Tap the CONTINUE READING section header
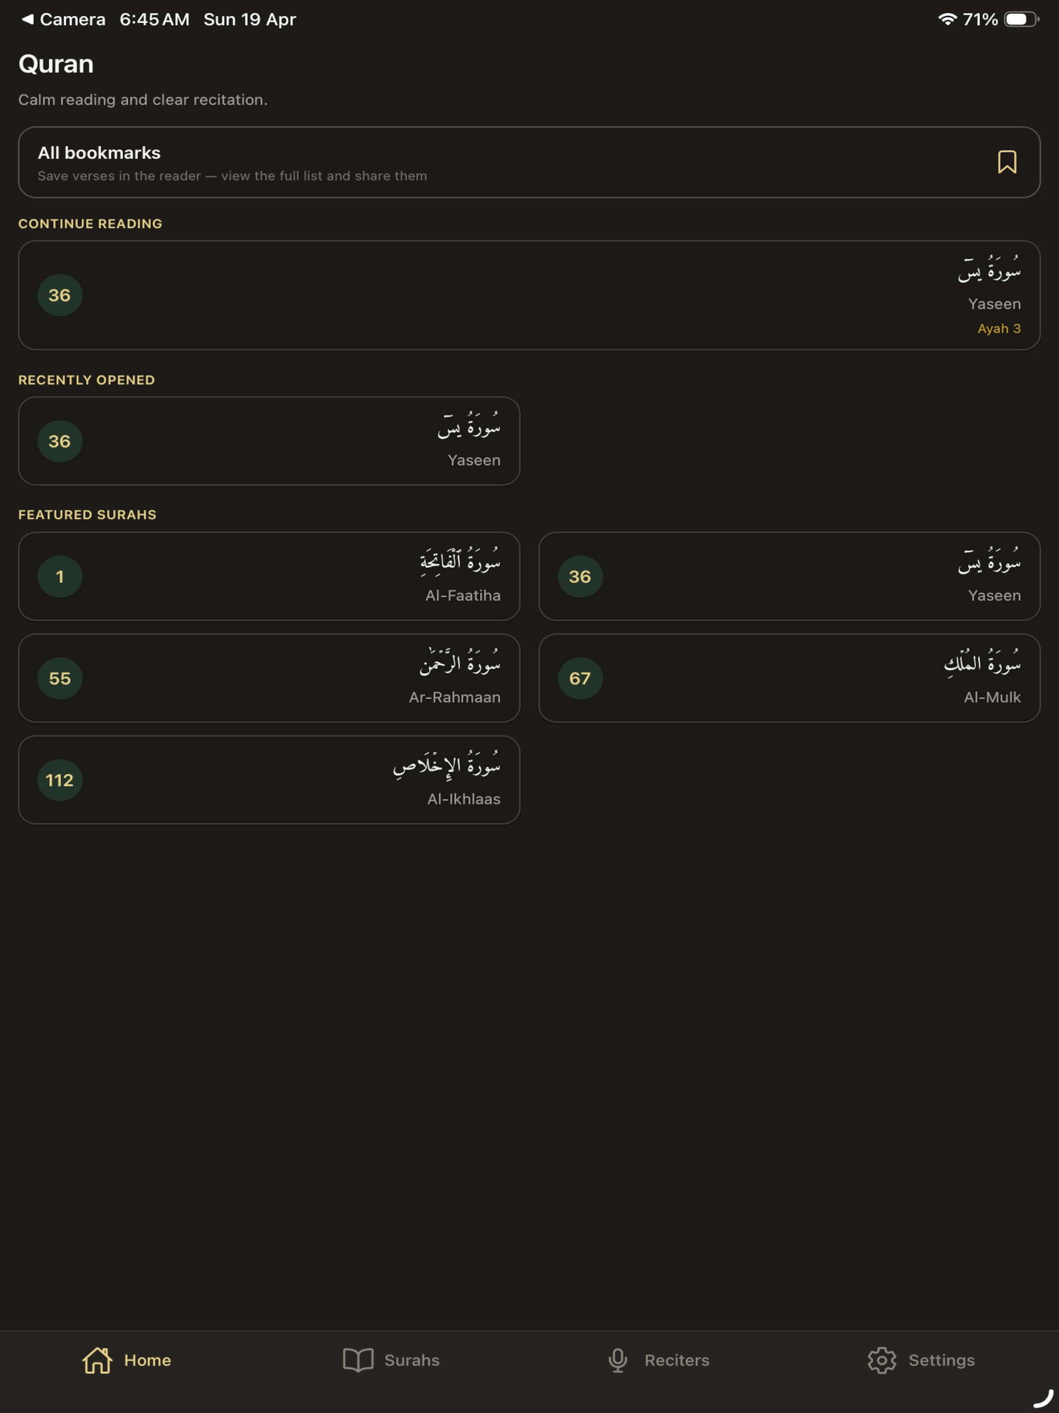Viewport: 1059px width, 1413px height. pos(90,223)
